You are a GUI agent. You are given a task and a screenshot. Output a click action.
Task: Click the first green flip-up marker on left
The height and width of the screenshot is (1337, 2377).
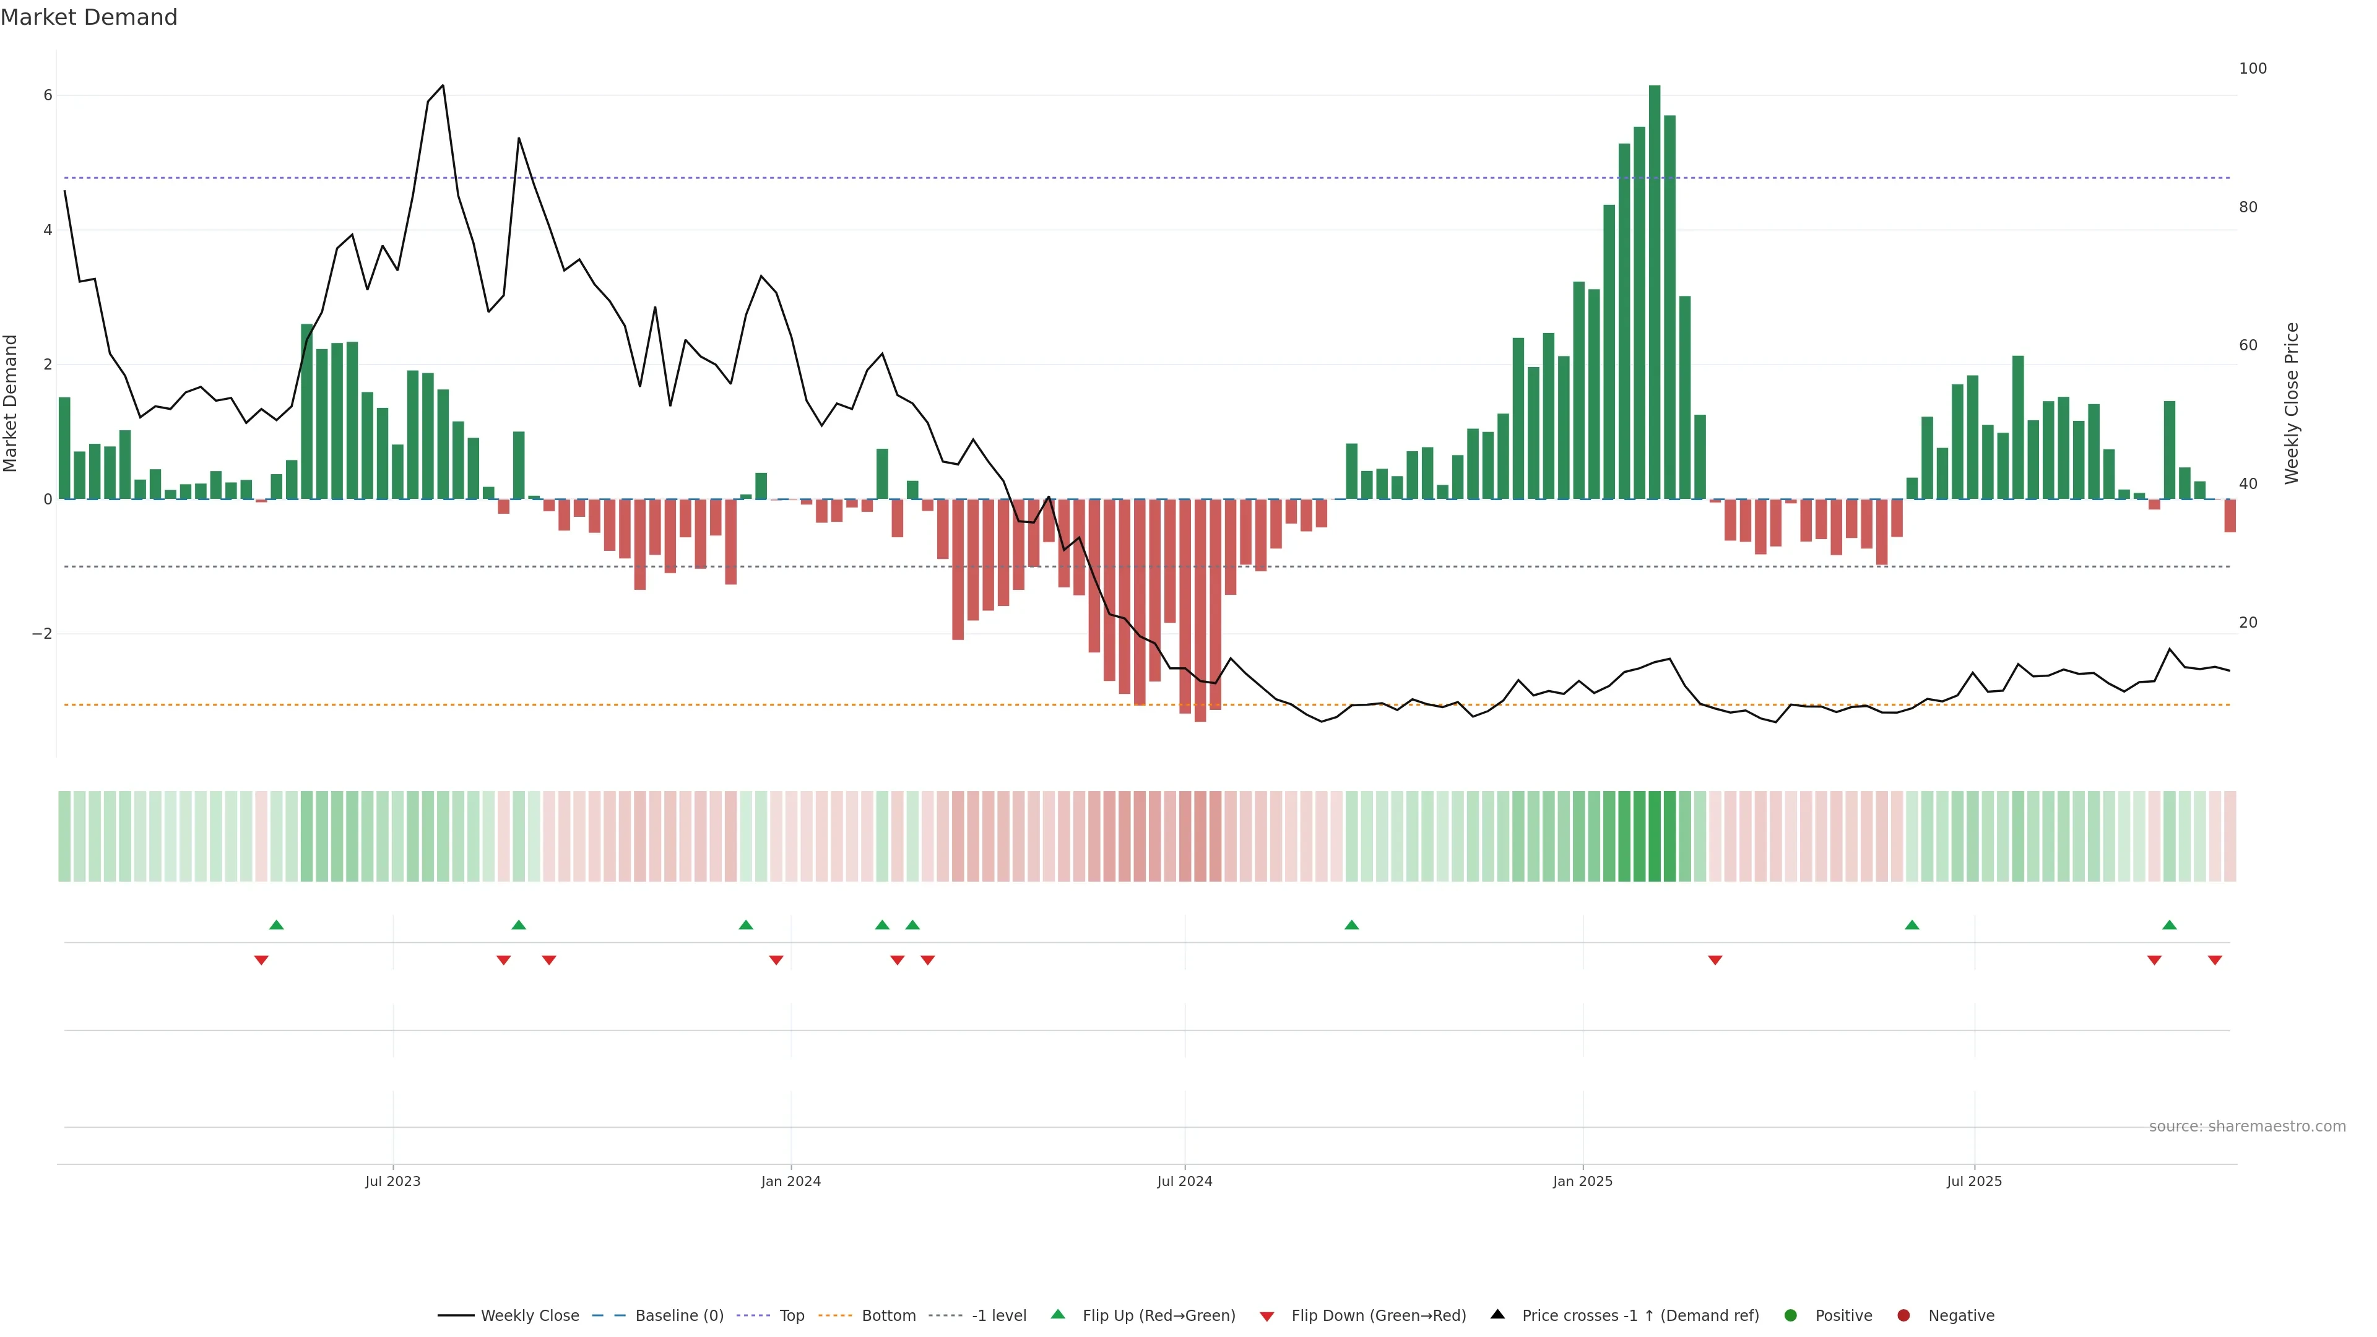tap(276, 925)
